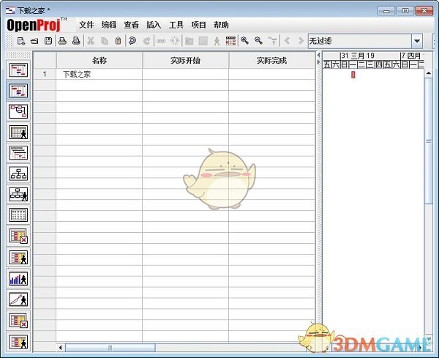Click the Open project toolbar icon
Image resolution: width=439 pixels, height=358 pixels.
click(x=34, y=41)
